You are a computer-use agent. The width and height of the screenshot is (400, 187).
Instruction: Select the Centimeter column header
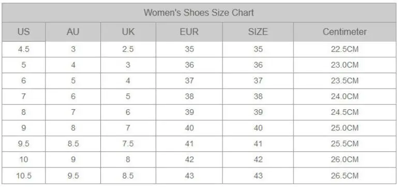coord(345,32)
